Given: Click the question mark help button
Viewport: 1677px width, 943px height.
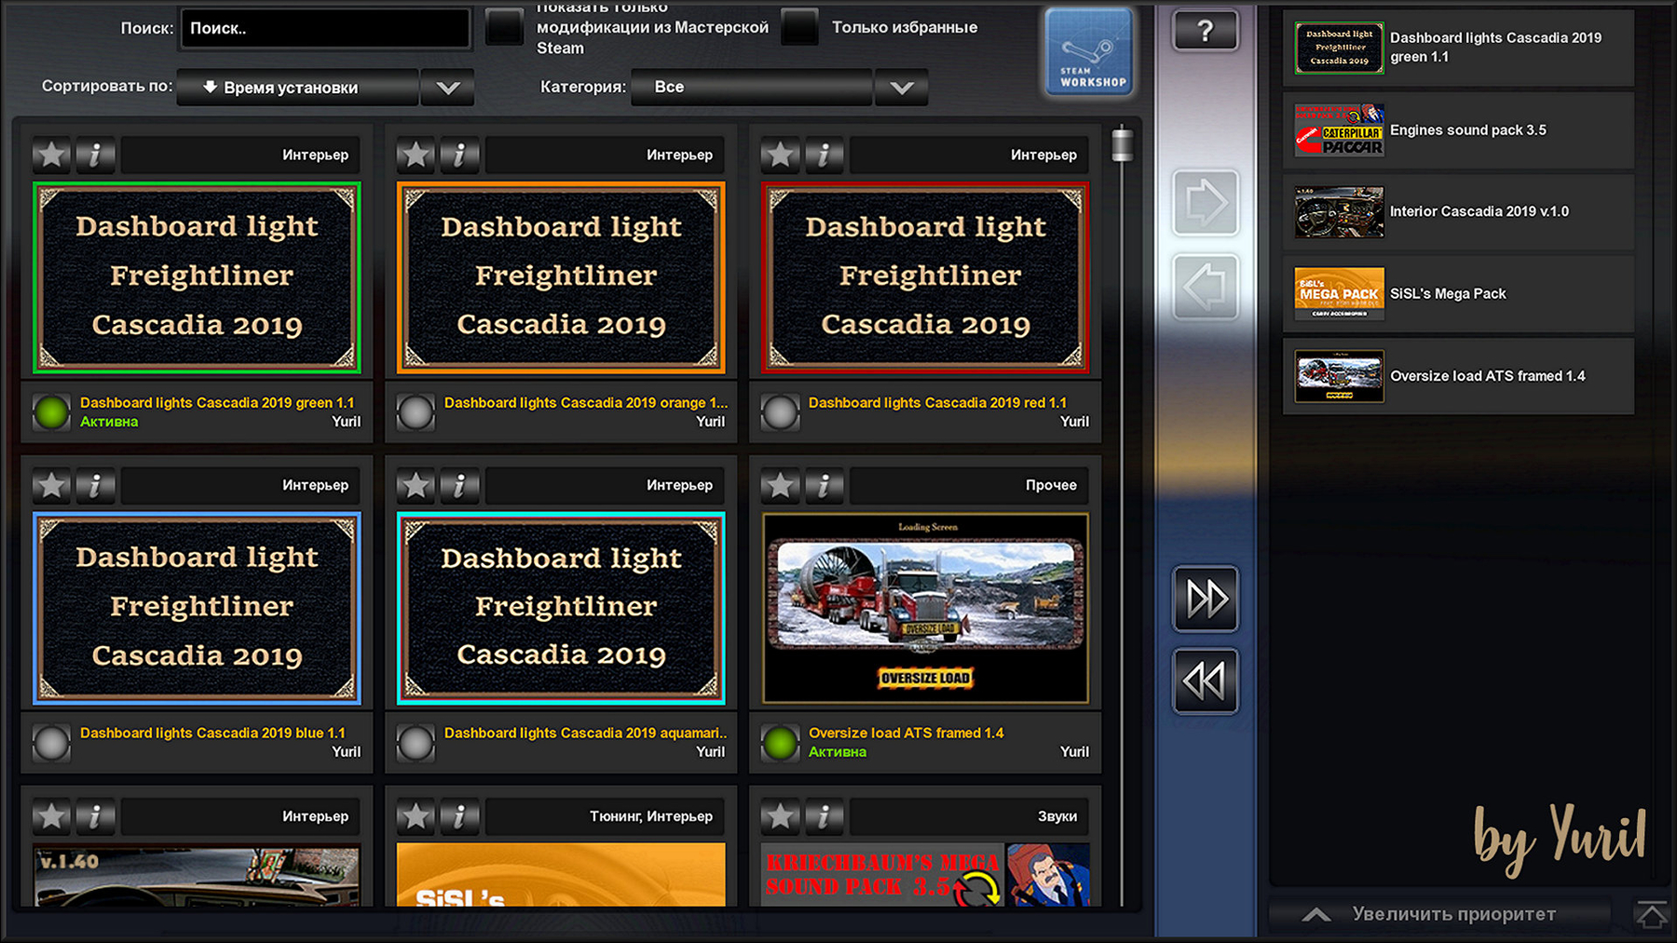Looking at the screenshot, I should click(x=1205, y=32).
